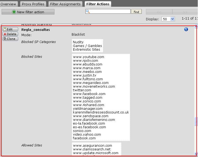Viewport: 198px width, 157px height.
Task: Click www.justin.tv blocked site
Action: point(85,75)
